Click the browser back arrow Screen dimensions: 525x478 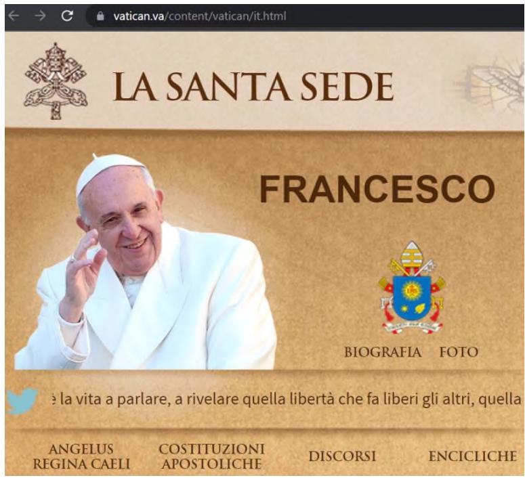14,16
